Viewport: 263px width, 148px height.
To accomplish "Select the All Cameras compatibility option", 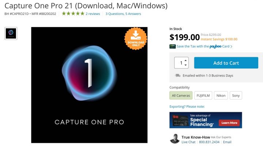I will pos(181,96).
